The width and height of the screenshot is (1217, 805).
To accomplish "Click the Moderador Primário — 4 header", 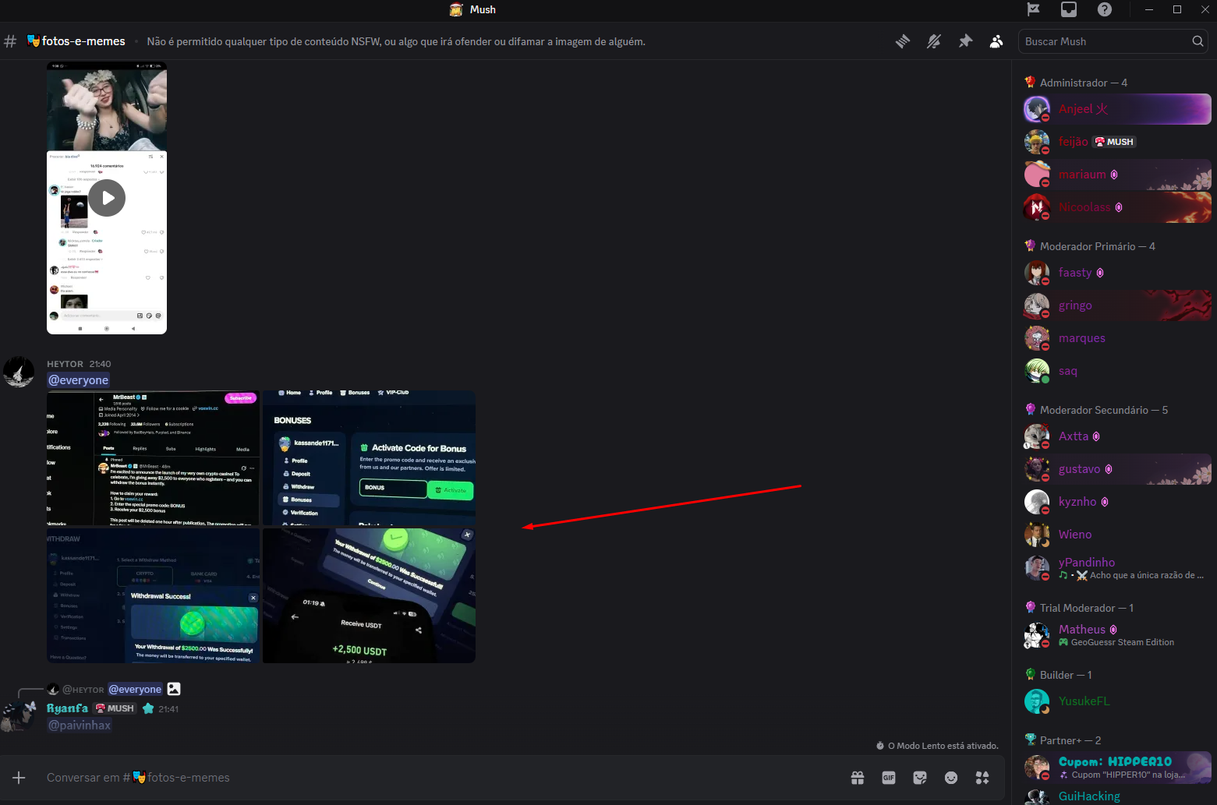I will pyautogui.click(x=1090, y=246).
